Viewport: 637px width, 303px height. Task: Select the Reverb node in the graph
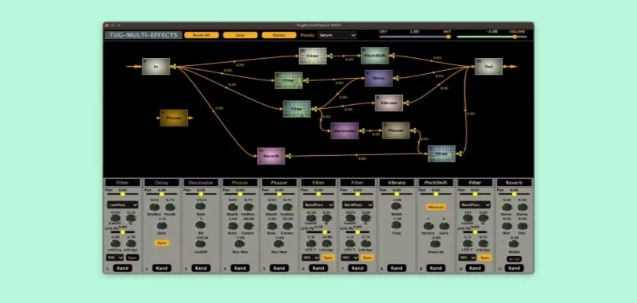pyautogui.click(x=271, y=156)
